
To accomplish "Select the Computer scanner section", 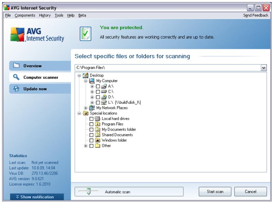I will pos(40,77).
